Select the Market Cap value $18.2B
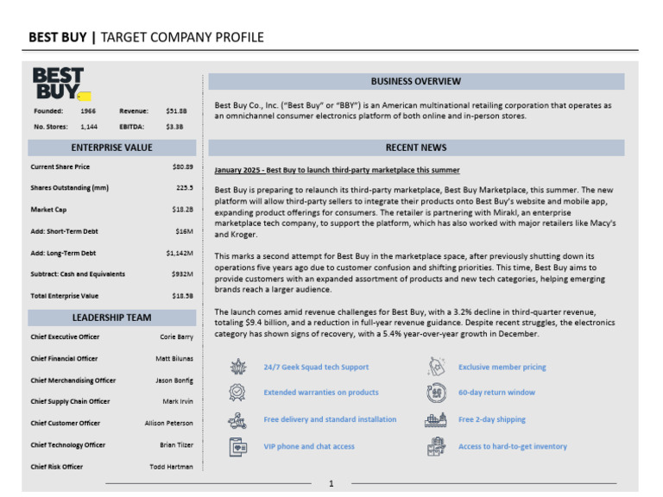The width and height of the screenshot is (663, 497). [x=183, y=210]
